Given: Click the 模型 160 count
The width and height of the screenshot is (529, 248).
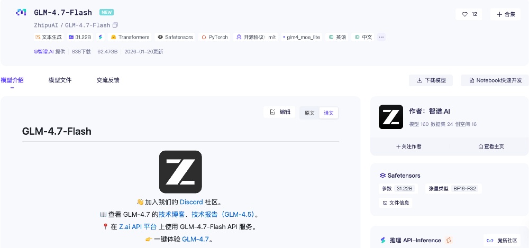Looking at the screenshot, I should click(x=418, y=124).
